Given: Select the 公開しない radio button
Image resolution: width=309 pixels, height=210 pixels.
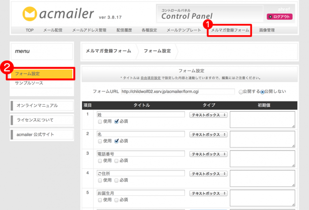Looking at the screenshot, I should [x=262, y=92].
